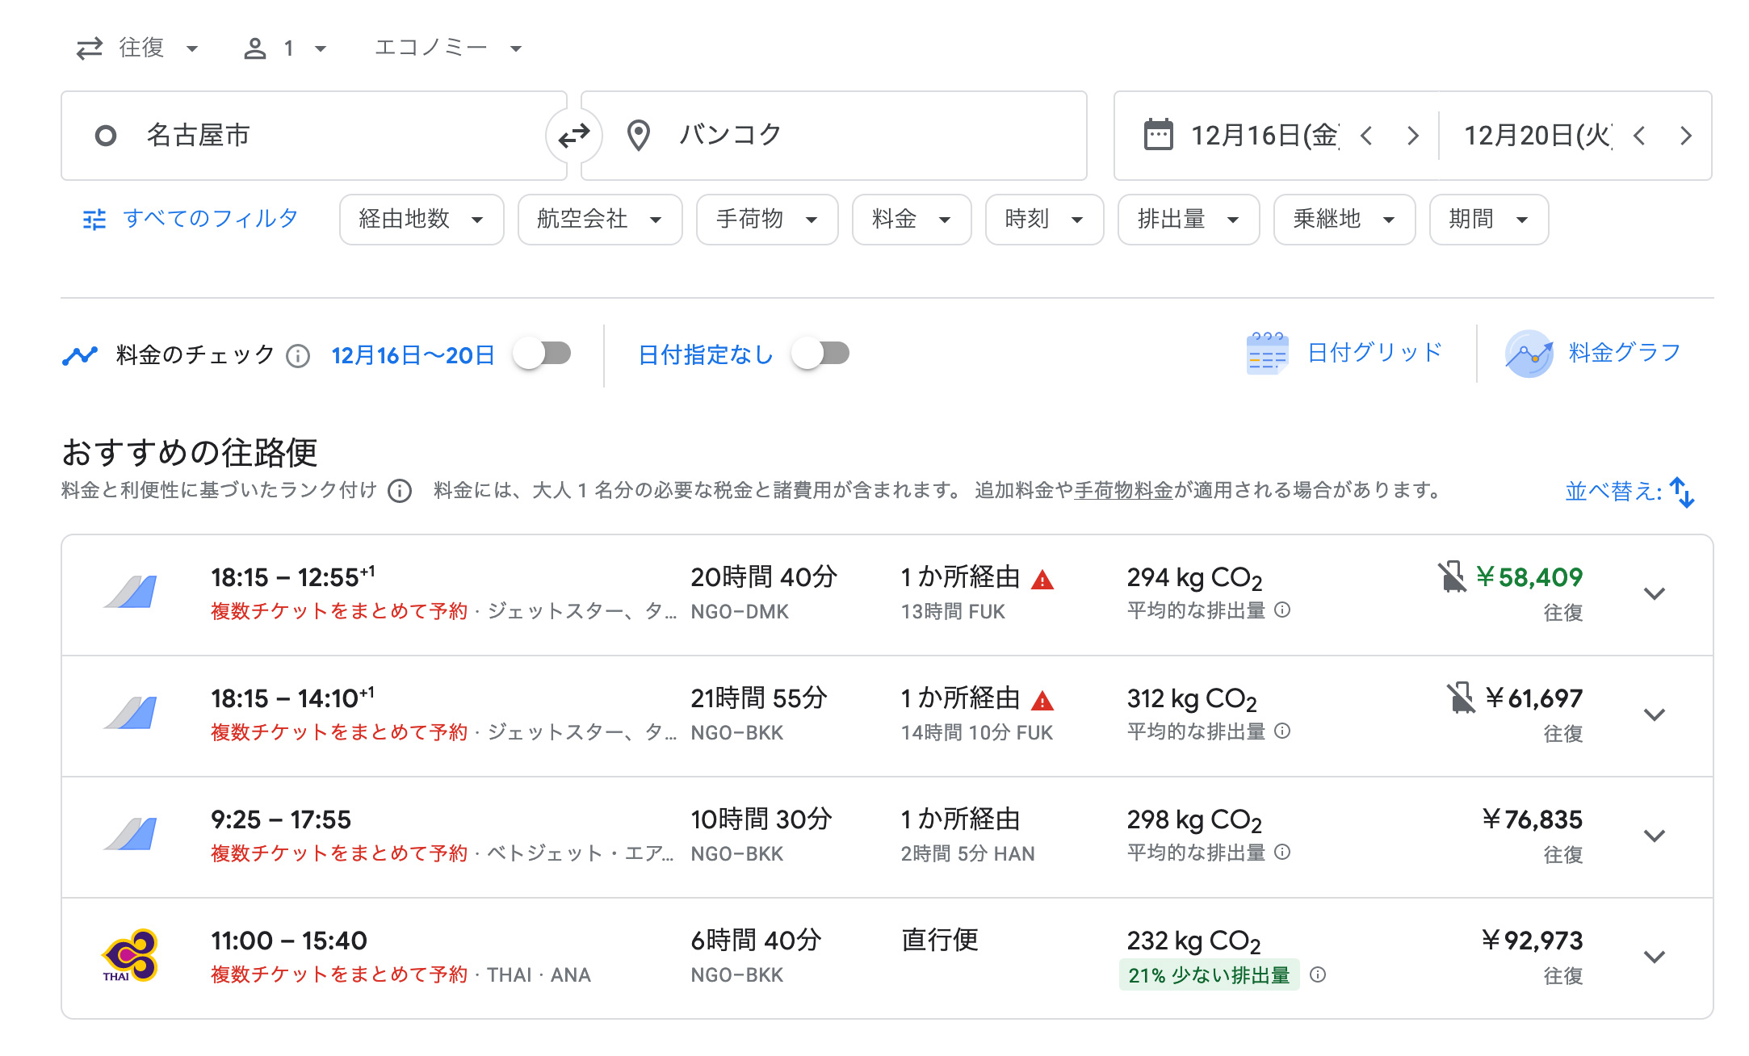Click 直行便 label on THAI flight
1749x1056 pixels.
(940, 941)
